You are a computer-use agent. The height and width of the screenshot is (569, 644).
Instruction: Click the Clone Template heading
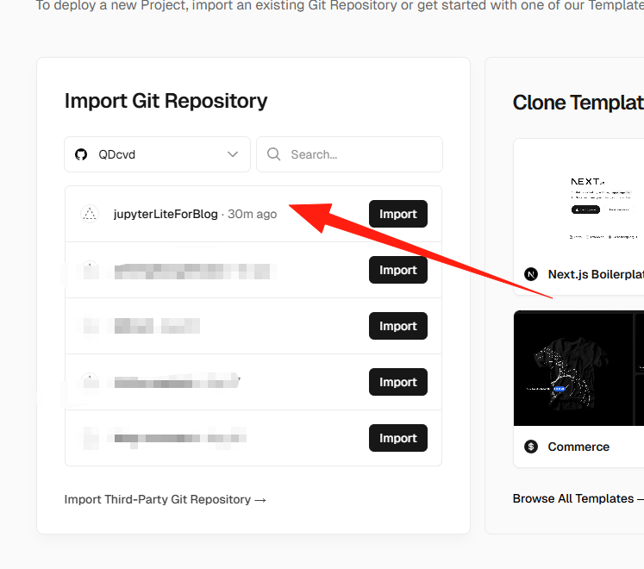tap(578, 103)
